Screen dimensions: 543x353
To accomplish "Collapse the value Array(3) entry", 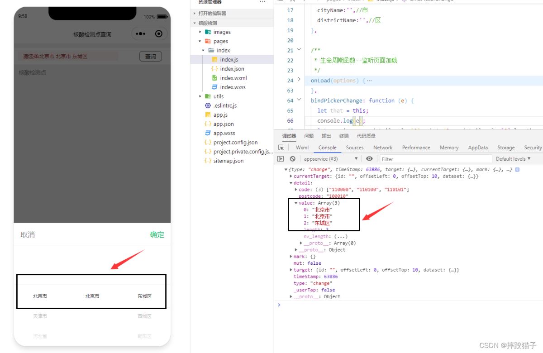I will [x=296, y=203].
